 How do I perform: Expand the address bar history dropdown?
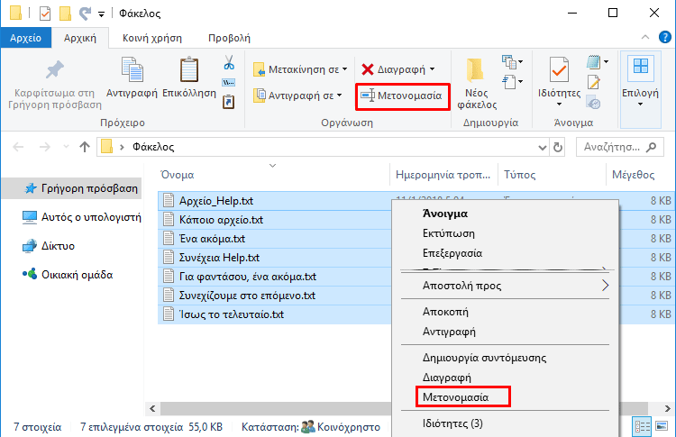point(543,148)
